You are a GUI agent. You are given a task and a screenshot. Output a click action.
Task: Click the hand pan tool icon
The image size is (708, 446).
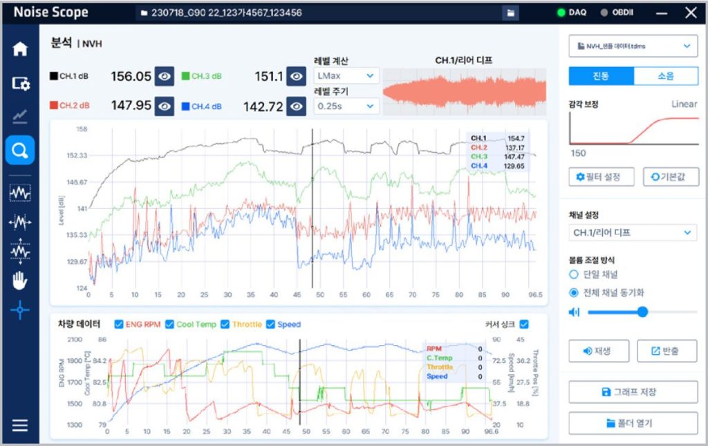click(x=20, y=281)
